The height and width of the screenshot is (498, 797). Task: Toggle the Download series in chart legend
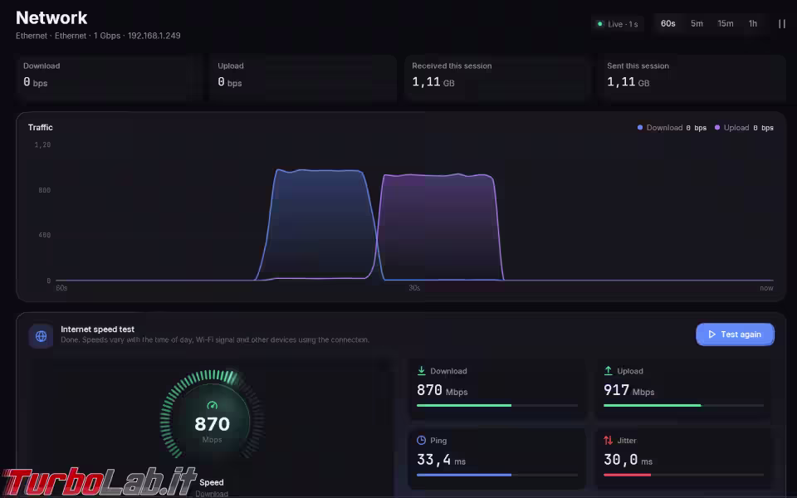pos(672,128)
